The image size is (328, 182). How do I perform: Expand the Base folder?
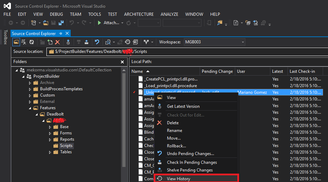pyautogui.click(x=50, y=127)
